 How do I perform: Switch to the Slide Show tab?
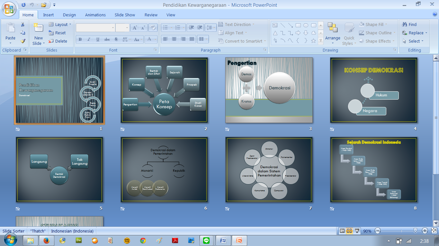point(125,15)
